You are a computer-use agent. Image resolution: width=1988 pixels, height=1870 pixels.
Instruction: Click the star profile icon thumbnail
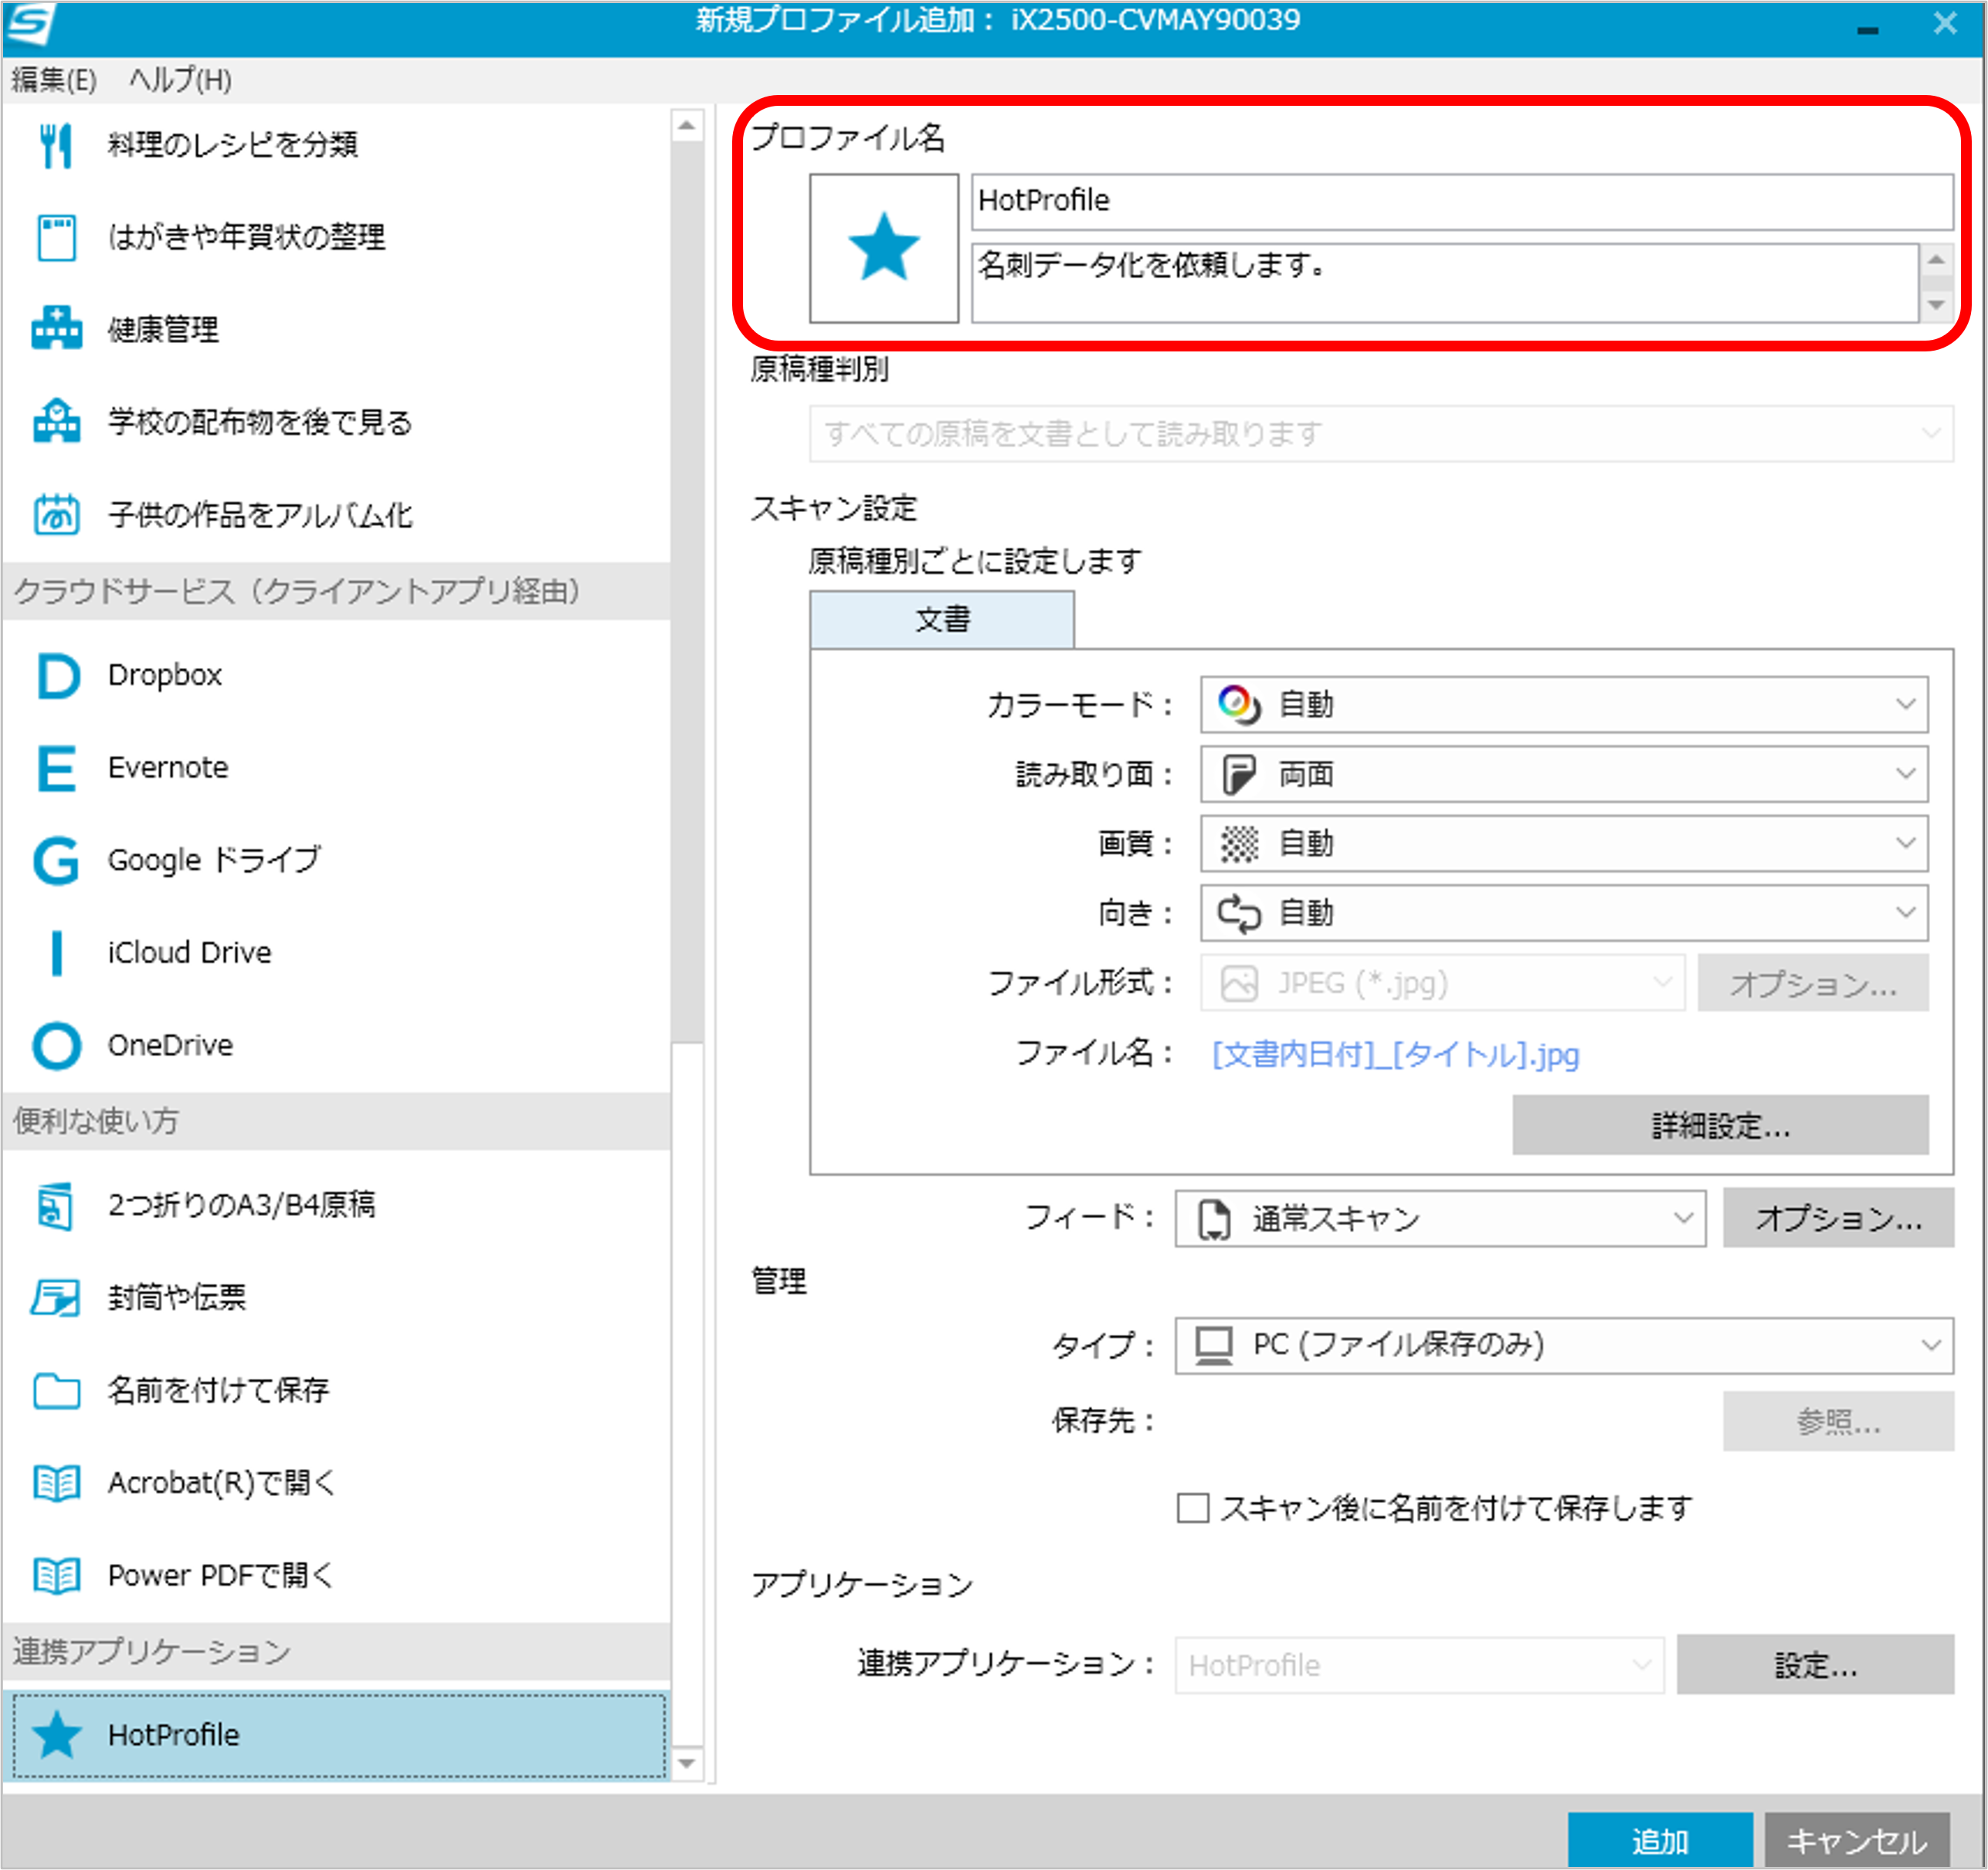coord(884,248)
